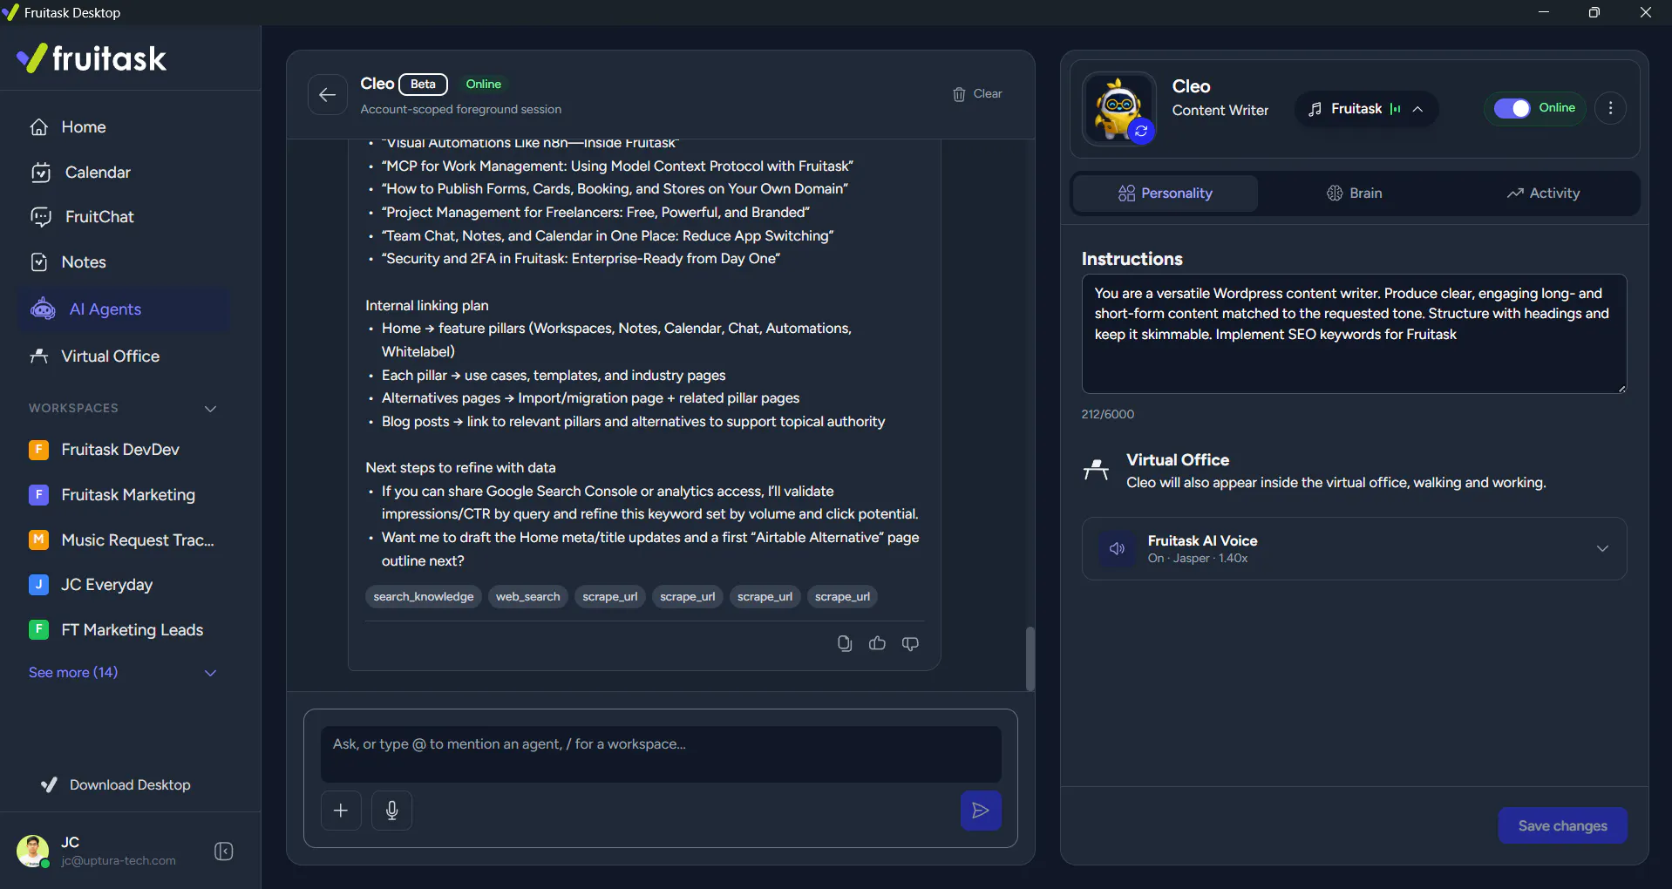Open Cleo's more options menu
This screenshot has width=1672, height=889.
point(1610,108)
